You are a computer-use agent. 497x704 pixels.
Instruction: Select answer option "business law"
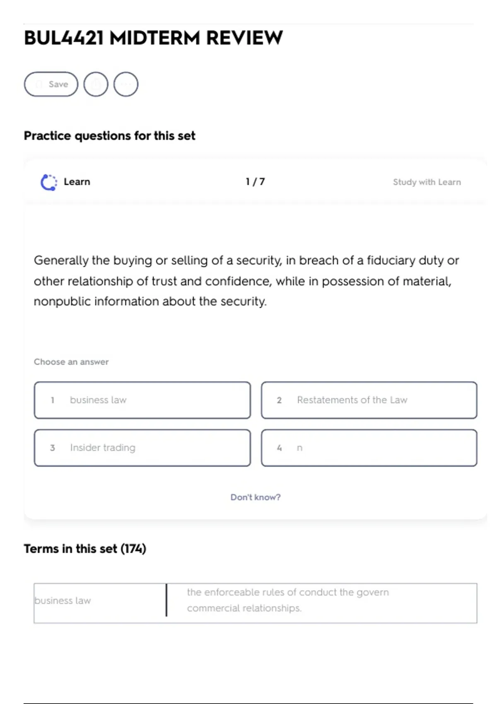pos(142,400)
